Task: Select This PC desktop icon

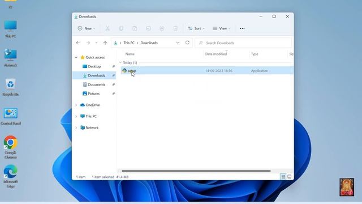Action: 10,29
